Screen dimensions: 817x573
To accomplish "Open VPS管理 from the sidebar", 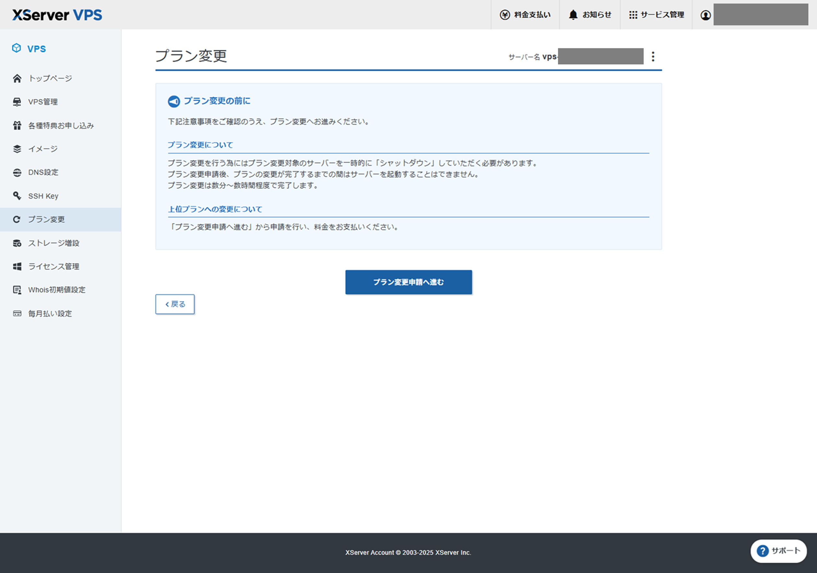I will [x=43, y=102].
